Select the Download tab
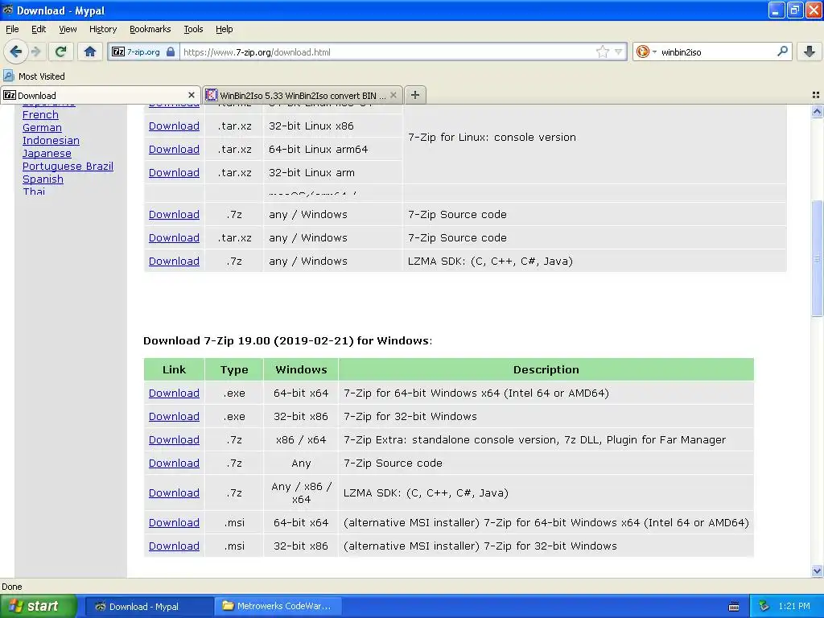Image resolution: width=824 pixels, height=618 pixels. point(101,95)
